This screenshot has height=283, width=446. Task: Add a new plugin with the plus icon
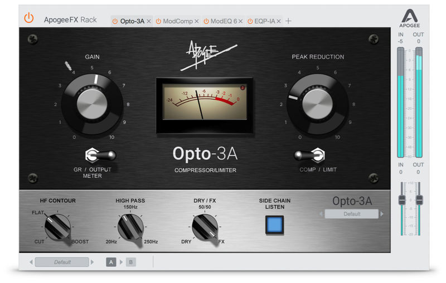point(288,21)
